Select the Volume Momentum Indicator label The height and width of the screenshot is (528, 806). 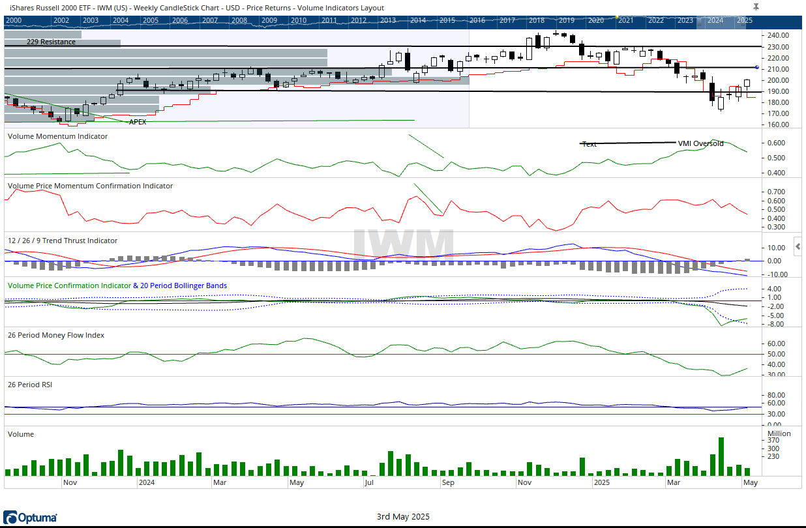click(57, 136)
